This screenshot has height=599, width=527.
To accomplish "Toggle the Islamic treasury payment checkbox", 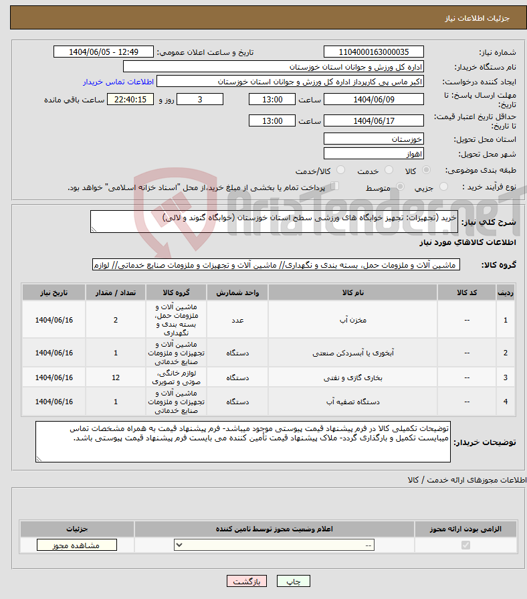I will (x=334, y=187).
